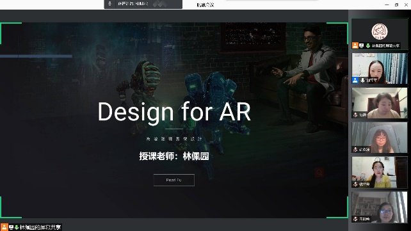Click green microphone icon in top participant tile

click(x=368, y=45)
